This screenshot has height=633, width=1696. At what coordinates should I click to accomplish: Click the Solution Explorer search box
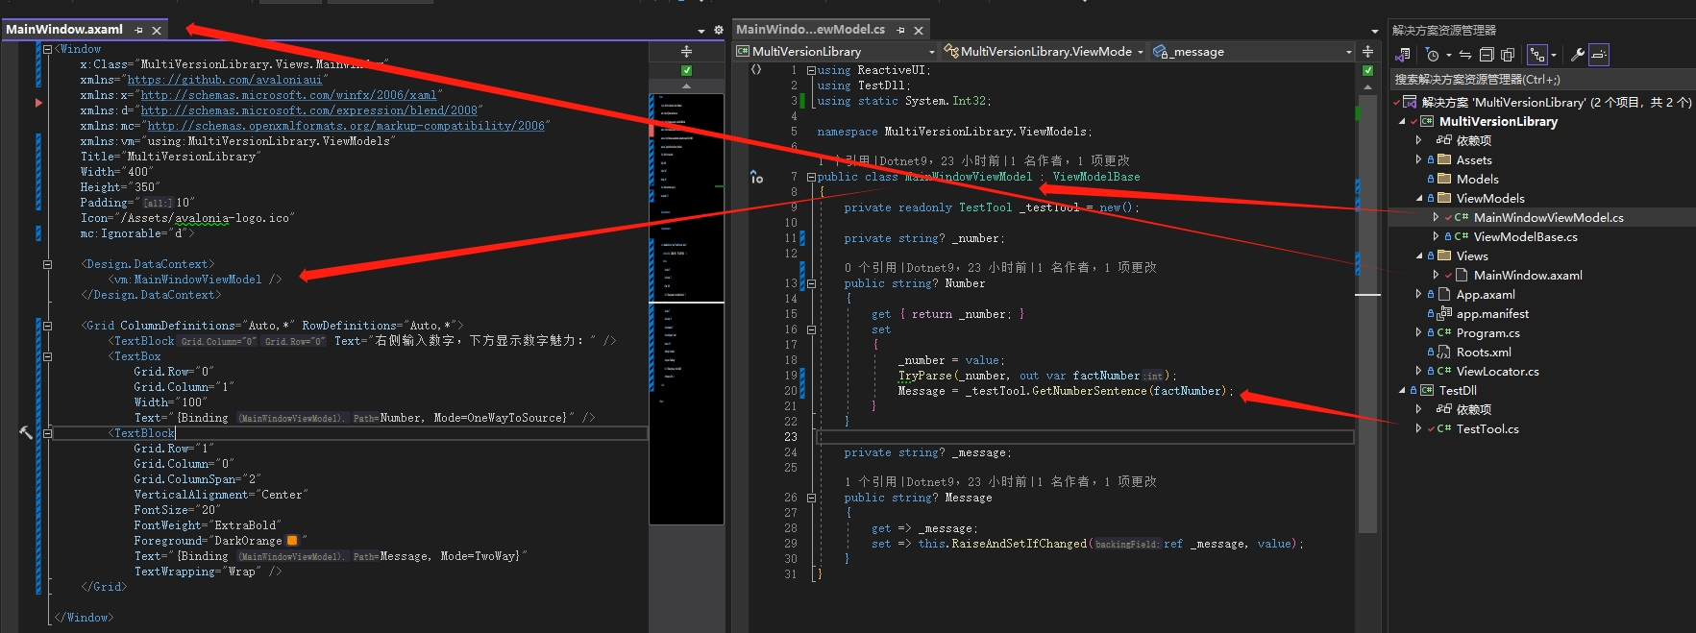pyautogui.click(x=1537, y=80)
